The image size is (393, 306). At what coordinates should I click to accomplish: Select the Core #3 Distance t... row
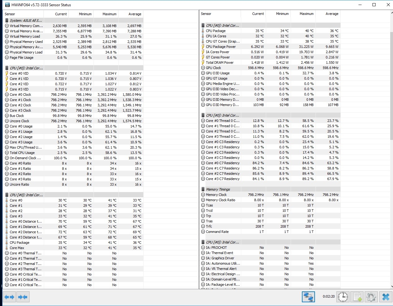[73, 237]
